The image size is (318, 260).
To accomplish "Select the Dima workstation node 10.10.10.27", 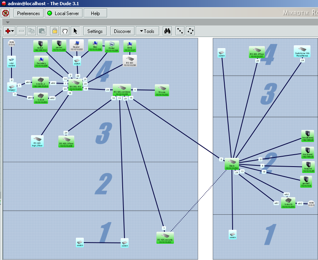I will point(129,46).
